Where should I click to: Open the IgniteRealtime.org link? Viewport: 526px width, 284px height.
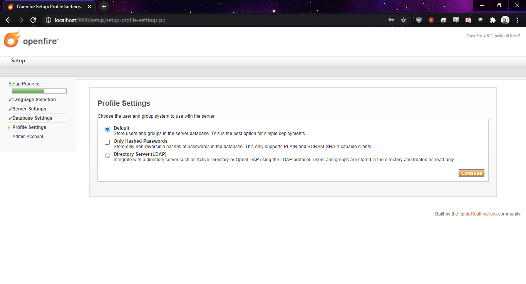478,214
